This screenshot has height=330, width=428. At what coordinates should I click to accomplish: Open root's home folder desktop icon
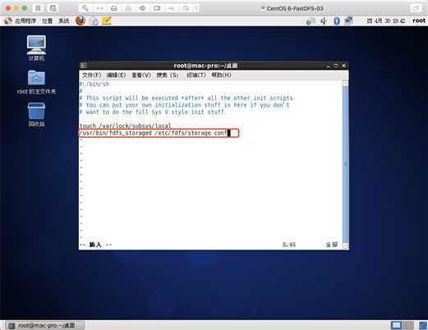click(x=36, y=82)
